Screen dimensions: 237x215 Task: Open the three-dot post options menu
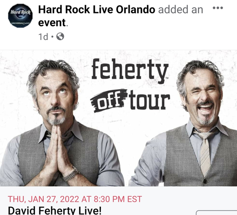[x=218, y=8]
